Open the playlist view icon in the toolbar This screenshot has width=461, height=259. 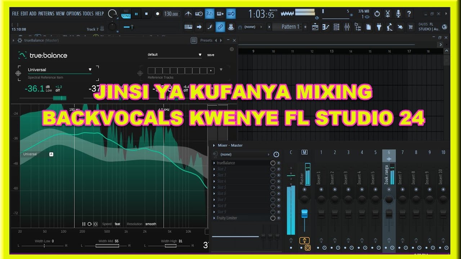coord(315,27)
